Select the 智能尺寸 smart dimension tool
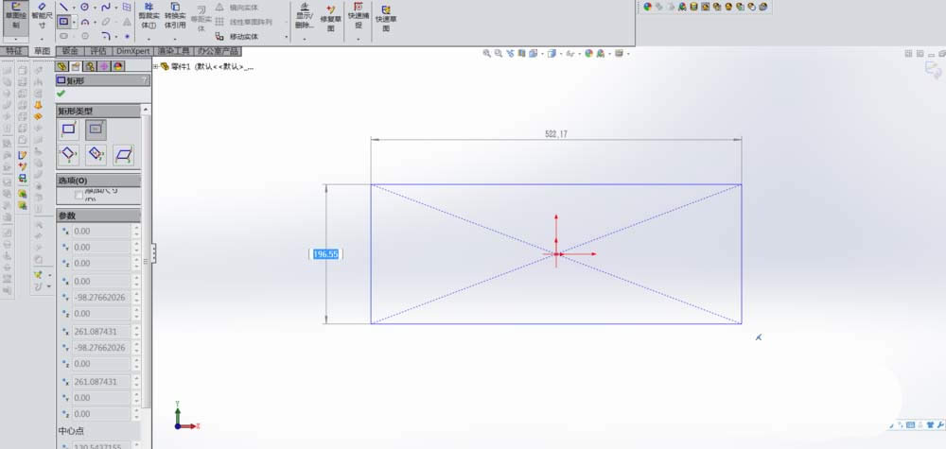This screenshot has height=449, width=946. pyautogui.click(x=42, y=16)
